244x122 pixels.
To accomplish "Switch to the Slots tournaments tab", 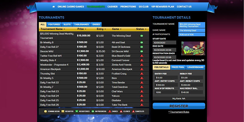I will point(67,24).
